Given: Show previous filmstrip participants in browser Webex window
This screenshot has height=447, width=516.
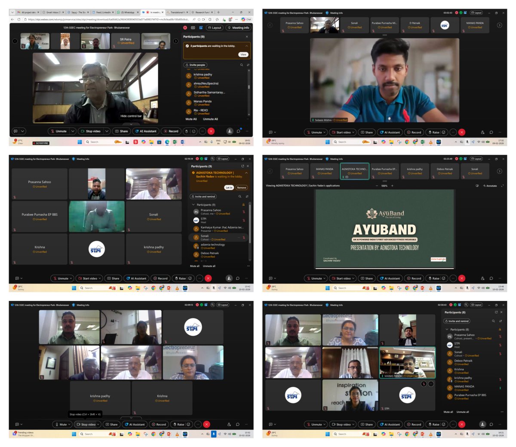Looking at the screenshot, I should (x=15, y=41).
